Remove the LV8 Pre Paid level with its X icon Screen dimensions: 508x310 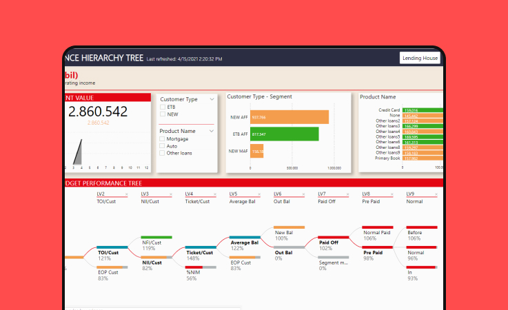click(x=392, y=194)
